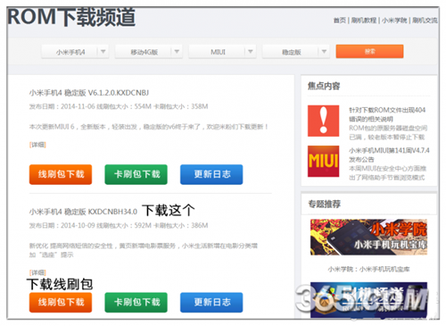Download 线刷包 for KXDCNBH34.0
The height and width of the screenshot is (326, 446).
[61, 303]
